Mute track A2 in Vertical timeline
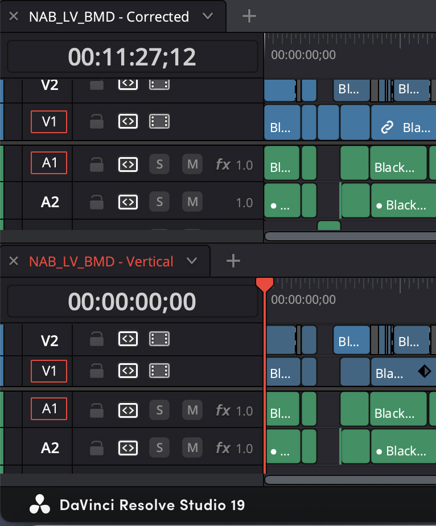The height and width of the screenshot is (526, 436). coord(192,447)
